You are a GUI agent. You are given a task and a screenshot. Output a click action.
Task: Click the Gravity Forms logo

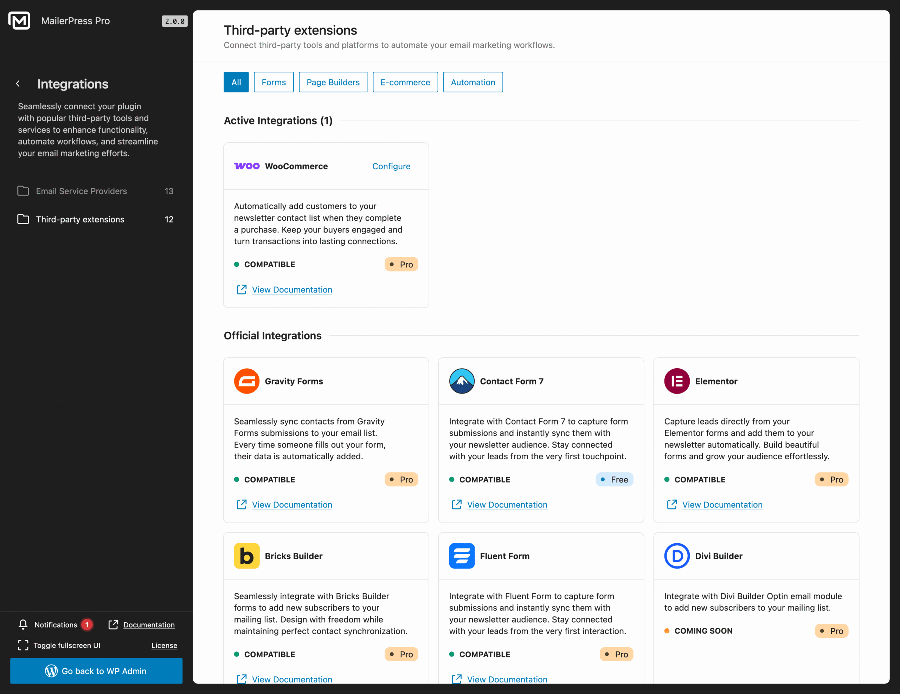(246, 381)
